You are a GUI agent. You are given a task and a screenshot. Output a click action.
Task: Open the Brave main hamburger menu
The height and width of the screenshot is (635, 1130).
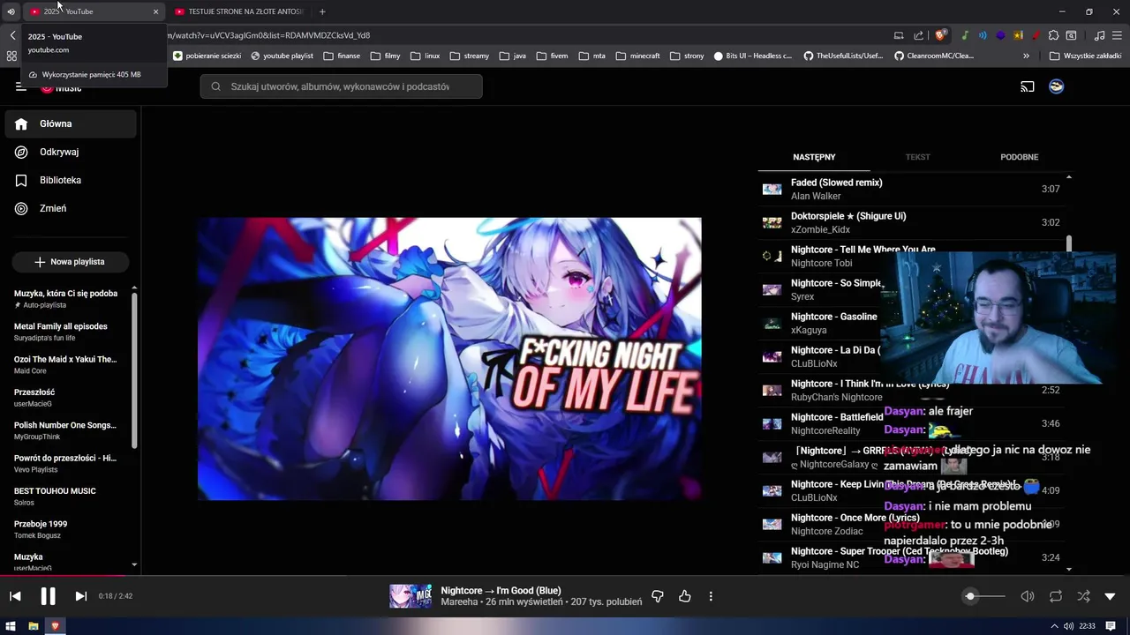(x=1117, y=35)
